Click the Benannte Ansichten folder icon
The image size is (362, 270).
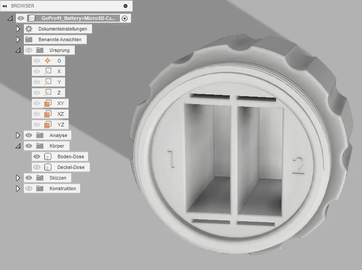[29, 39]
